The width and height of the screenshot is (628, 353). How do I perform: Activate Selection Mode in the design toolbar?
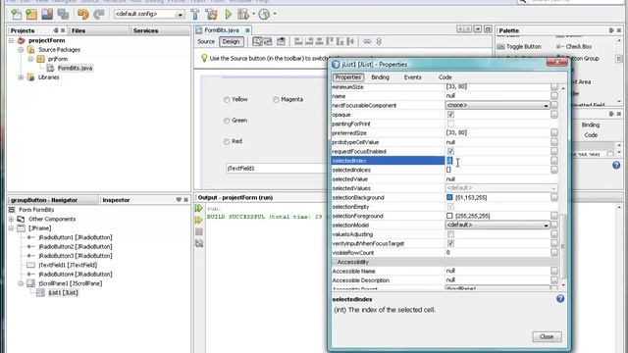[257, 41]
